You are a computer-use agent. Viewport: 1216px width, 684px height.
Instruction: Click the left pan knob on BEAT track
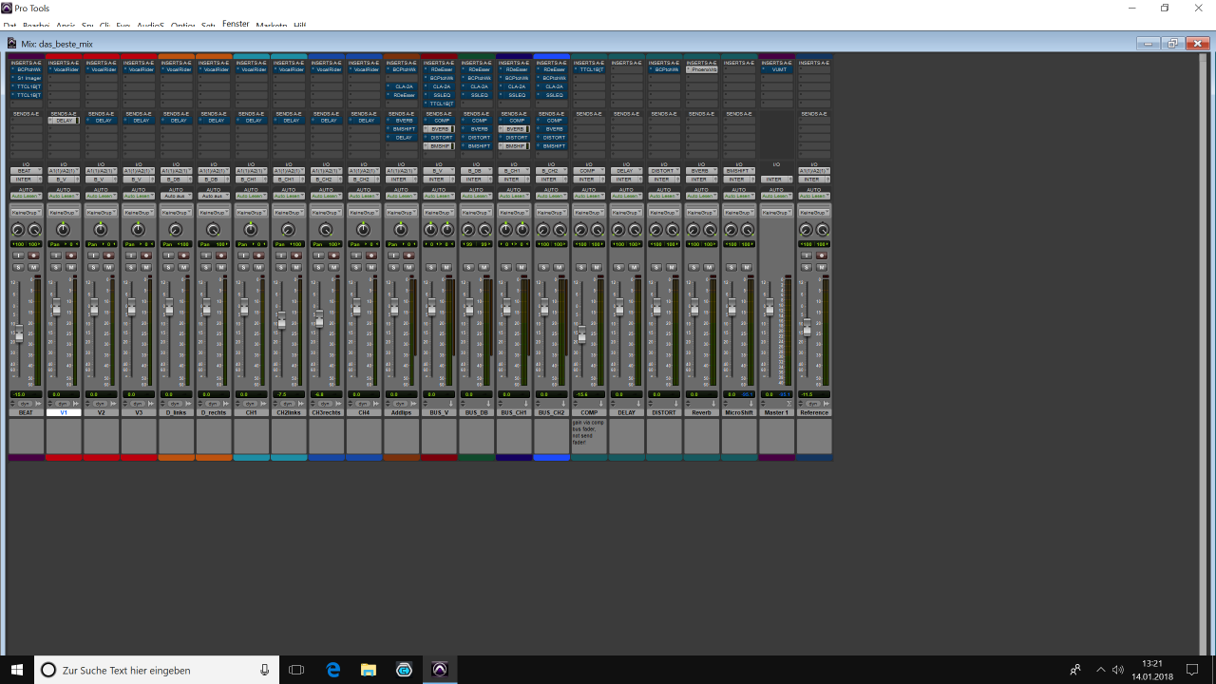(x=18, y=230)
